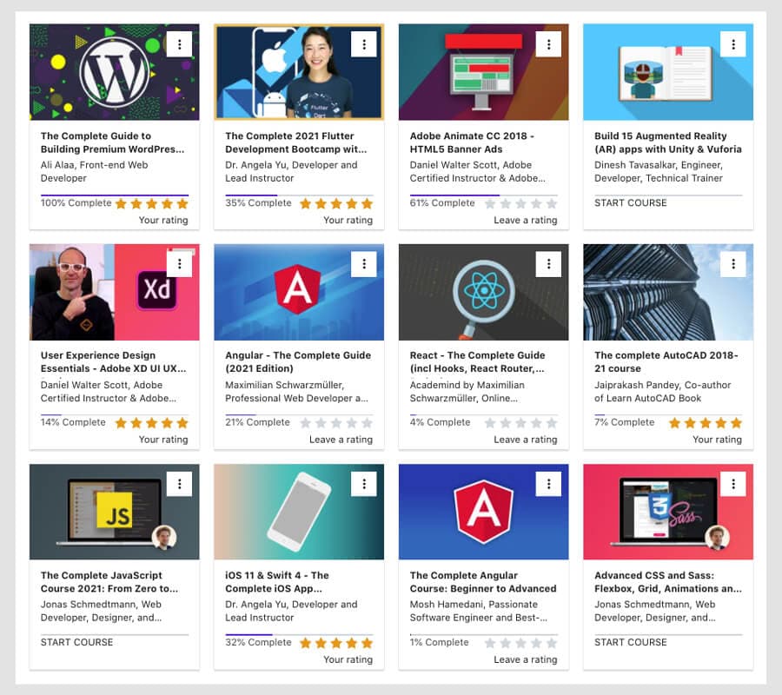Open options menu on WordPress course card
The width and height of the screenshot is (782, 695).
(x=180, y=43)
